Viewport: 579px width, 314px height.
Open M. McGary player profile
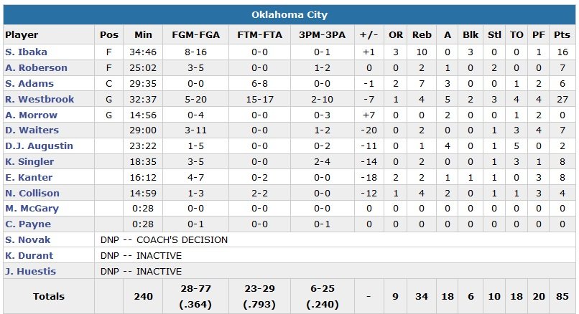pyautogui.click(x=32, y=209)
